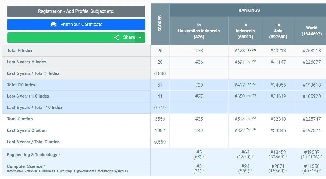Click the share network icon
Screen dimensions: 326x179
116,37
